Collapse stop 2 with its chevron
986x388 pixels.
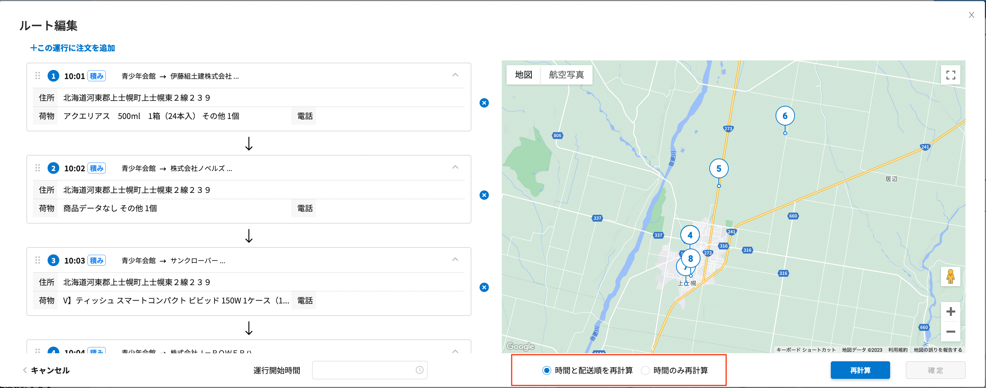[x=455, y=167]
